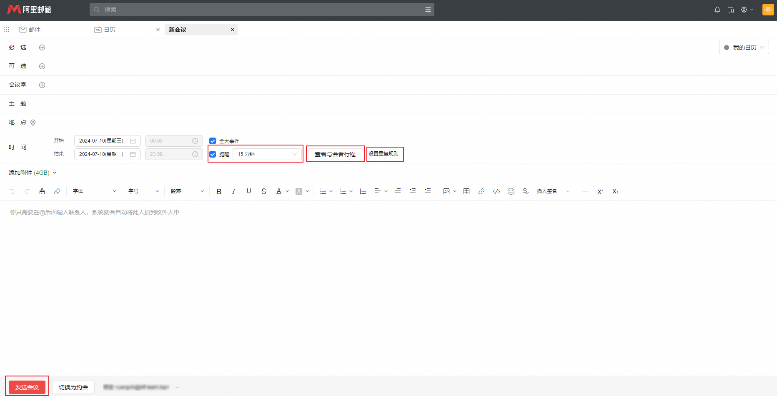
Task: Click the strikethrough icon
Action: [264, 191]
